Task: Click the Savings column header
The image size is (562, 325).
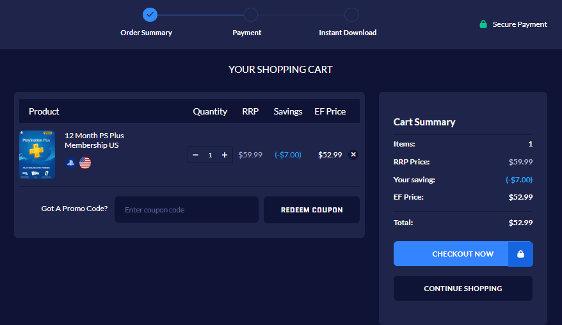Action: click(x=288, y=111)
